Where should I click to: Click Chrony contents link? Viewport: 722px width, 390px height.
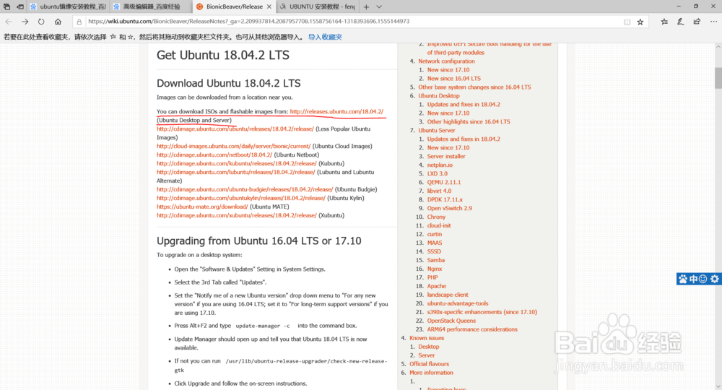436,217
